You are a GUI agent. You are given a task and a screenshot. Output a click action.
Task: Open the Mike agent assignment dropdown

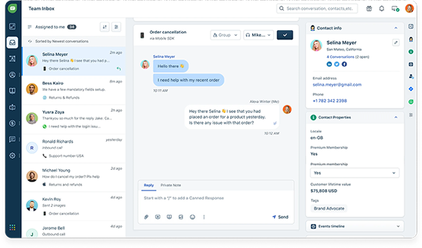click(258, 35)
